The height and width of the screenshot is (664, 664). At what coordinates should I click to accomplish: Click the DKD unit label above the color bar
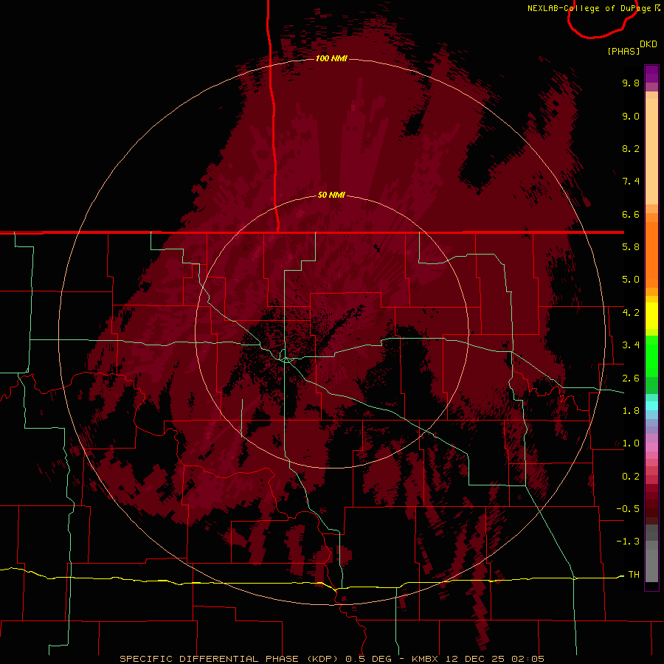[649, 44]
